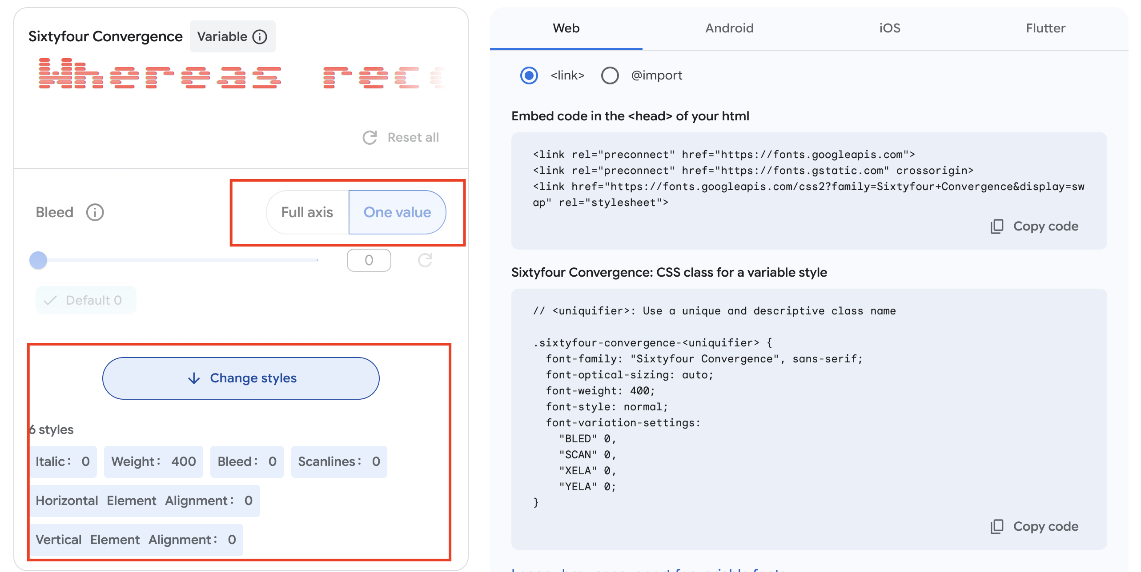Switch Bleed to One value
This screenshot has width=1141, height=572.
pyautogui.click(x=397, y=212)
